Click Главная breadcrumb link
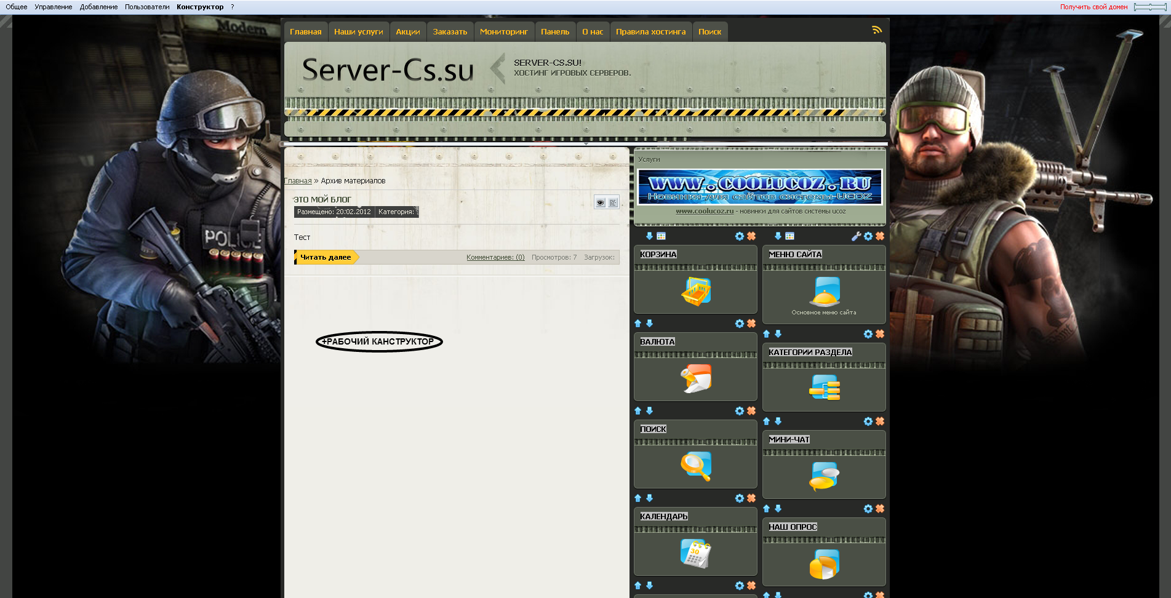 (x=298, y=181)
